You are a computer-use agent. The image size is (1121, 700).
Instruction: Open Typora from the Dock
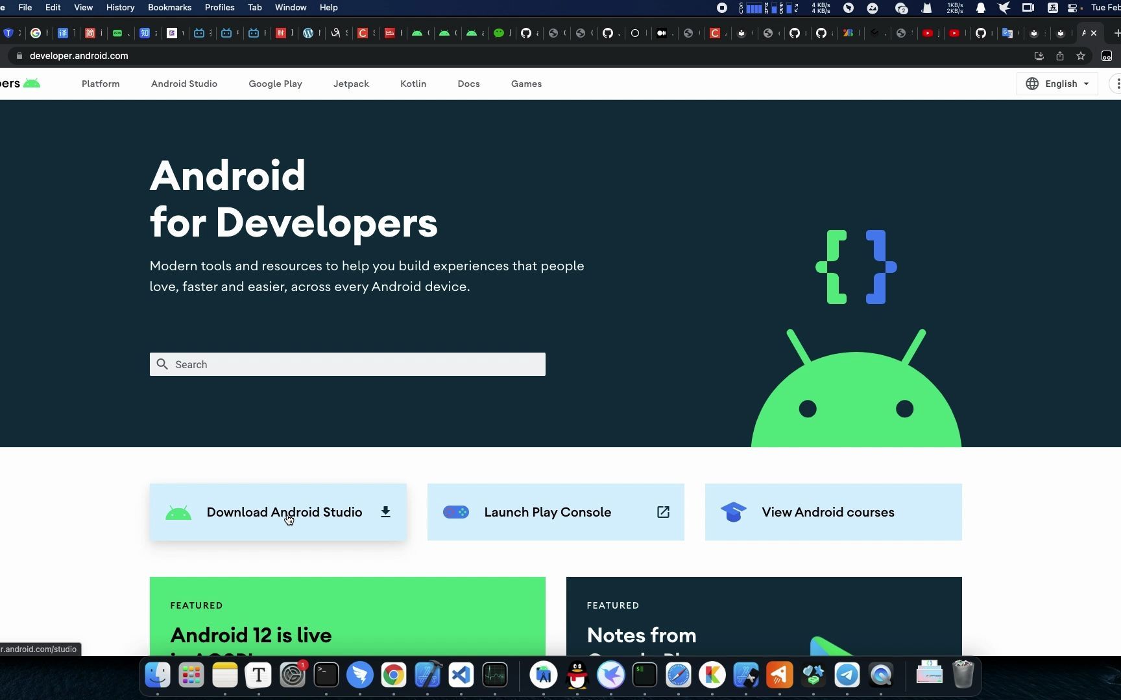[259, 675]
